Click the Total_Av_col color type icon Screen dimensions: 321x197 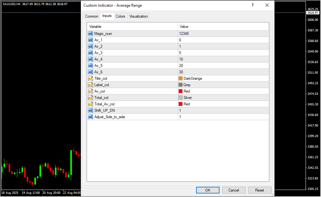coord(90,104)
